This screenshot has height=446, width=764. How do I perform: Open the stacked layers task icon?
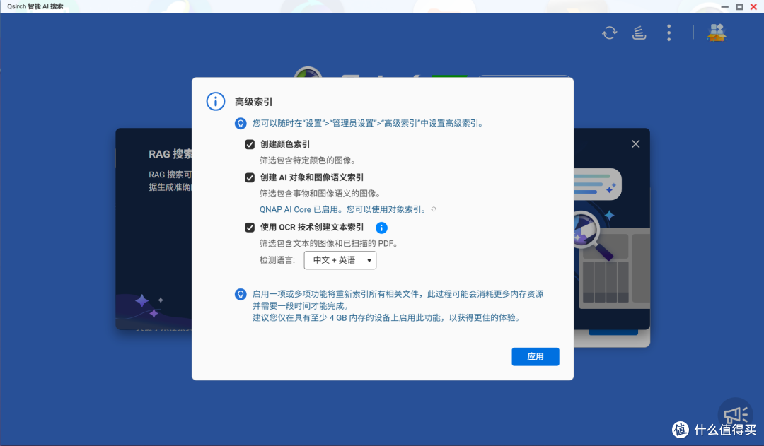(639, 33)
